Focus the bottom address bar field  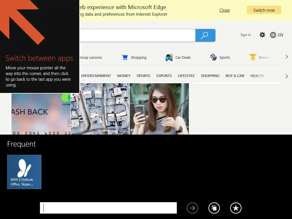(108, 208)
